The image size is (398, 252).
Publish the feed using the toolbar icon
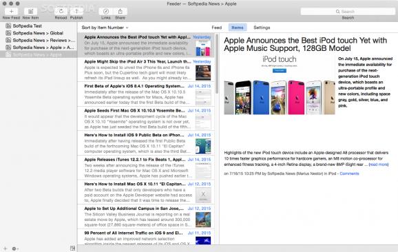(x=76, y=12)
